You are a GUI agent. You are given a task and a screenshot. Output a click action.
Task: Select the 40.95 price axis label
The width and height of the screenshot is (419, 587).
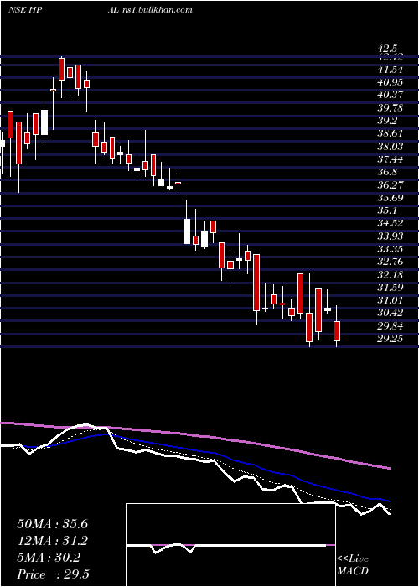[391, 82]
